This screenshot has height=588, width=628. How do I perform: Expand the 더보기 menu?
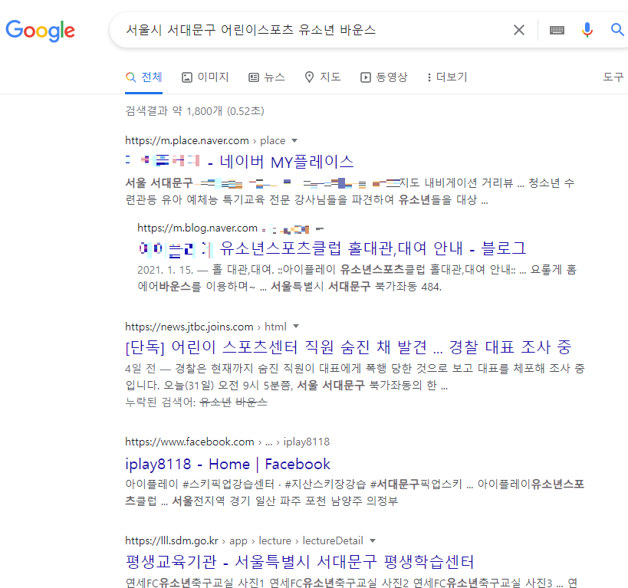click(447, 77)
